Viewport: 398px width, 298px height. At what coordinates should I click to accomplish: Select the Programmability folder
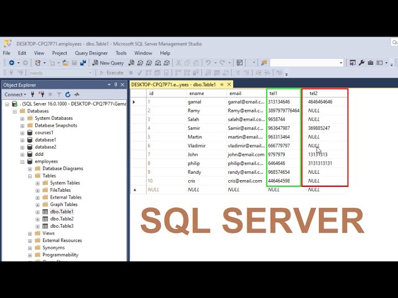(x=60, y=255)
